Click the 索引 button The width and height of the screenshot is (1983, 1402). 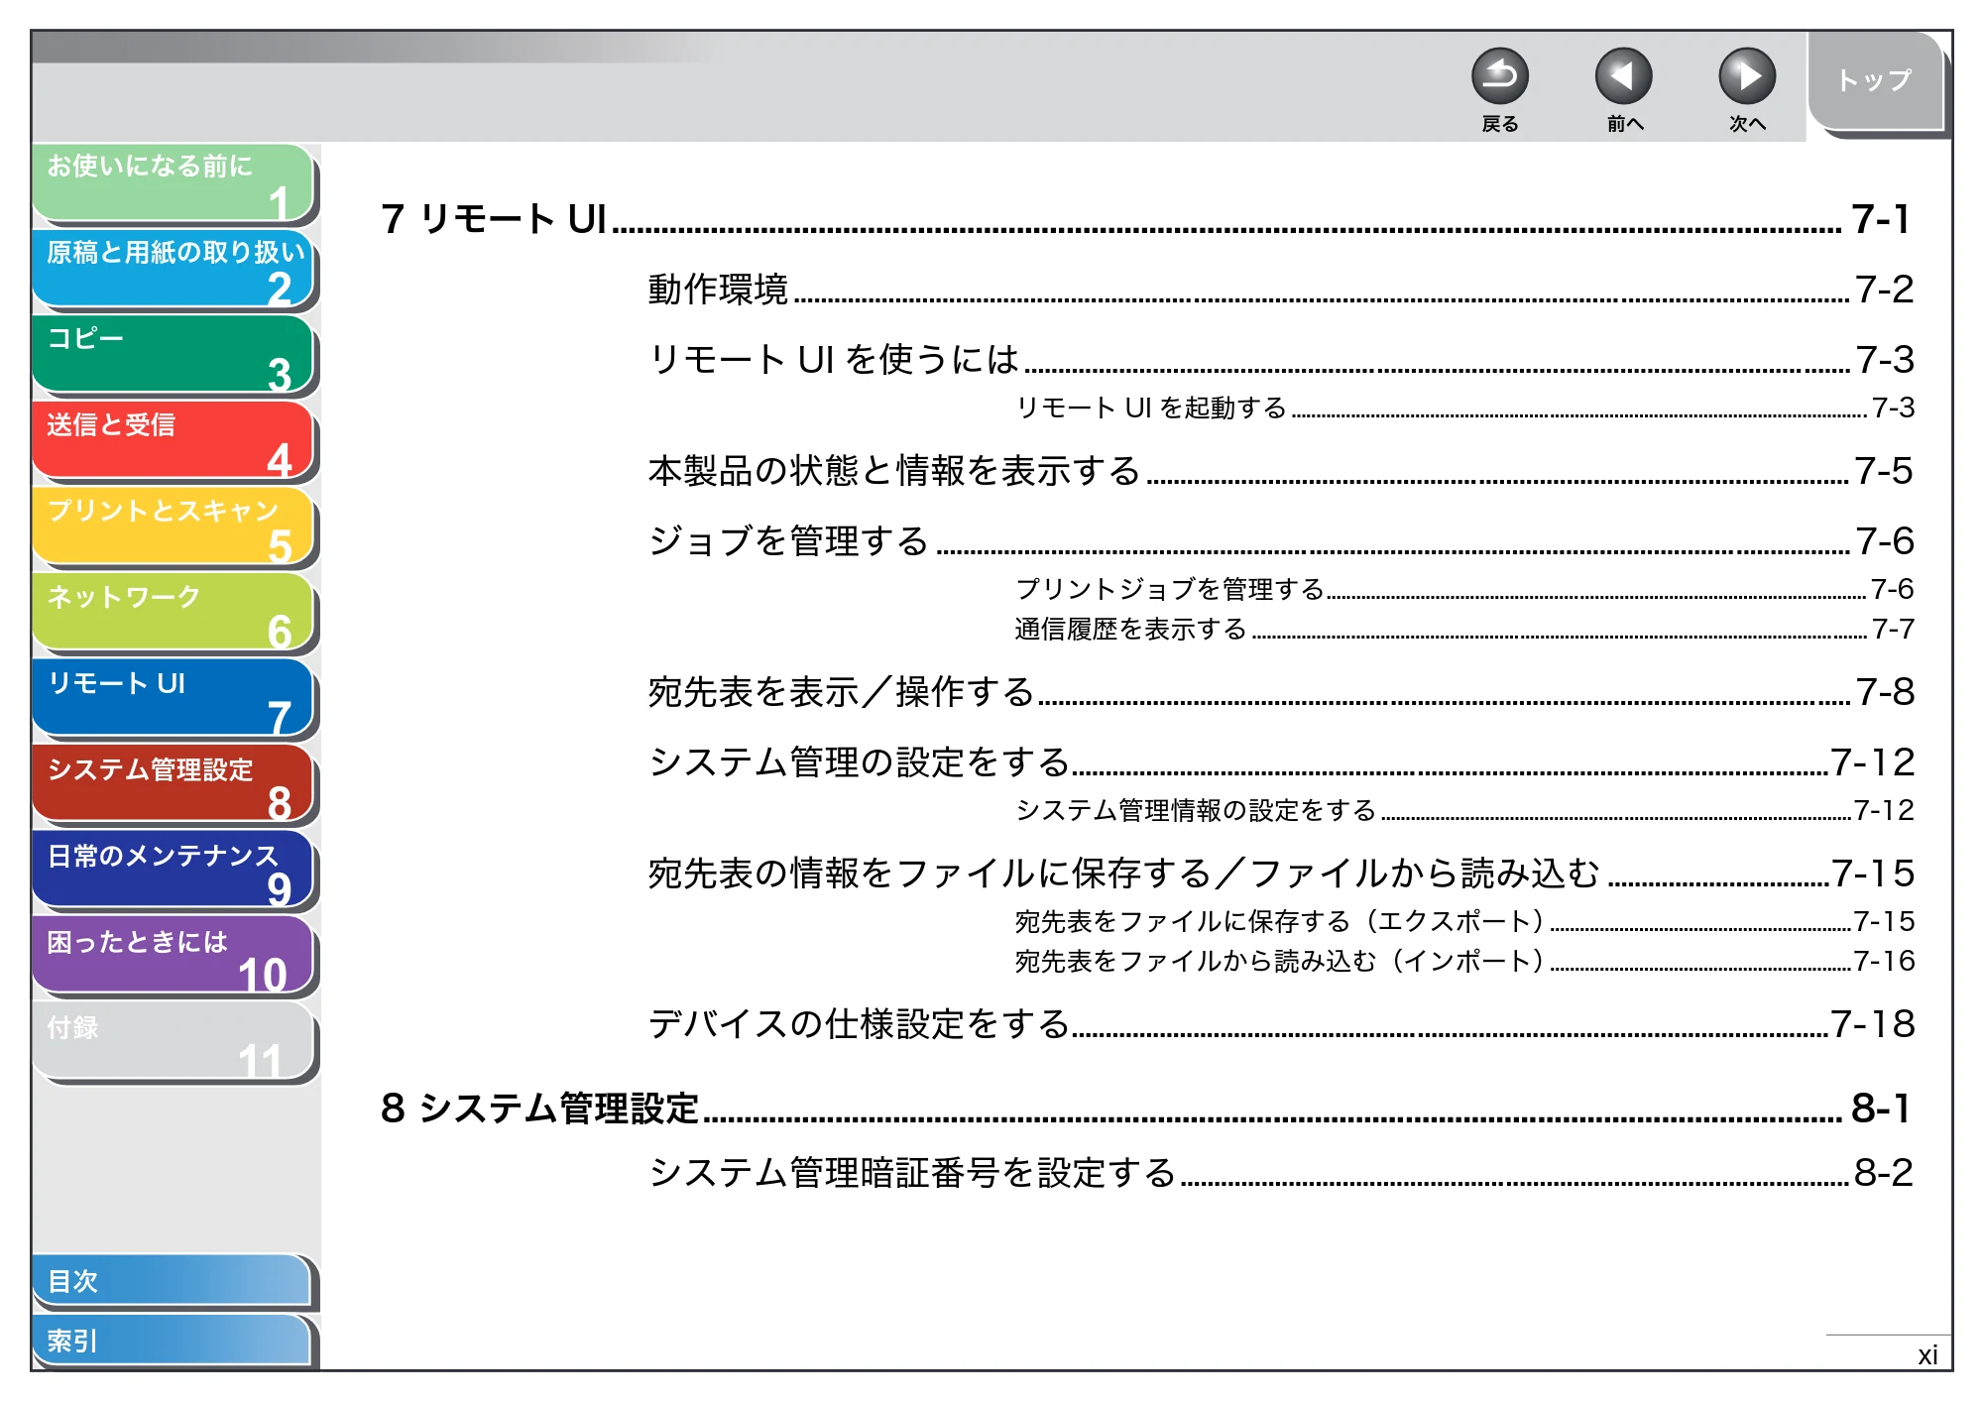pyautogui.click(x=172, y=1341)
